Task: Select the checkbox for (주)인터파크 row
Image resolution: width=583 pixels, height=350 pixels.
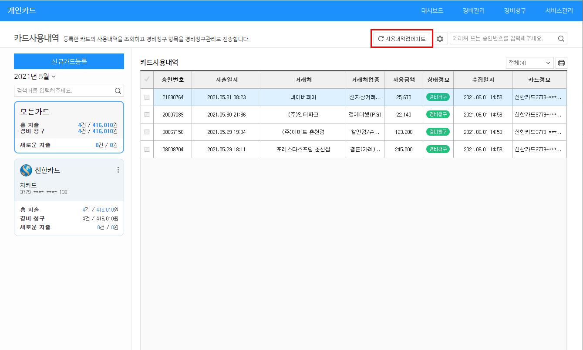Action: (147, 115)
